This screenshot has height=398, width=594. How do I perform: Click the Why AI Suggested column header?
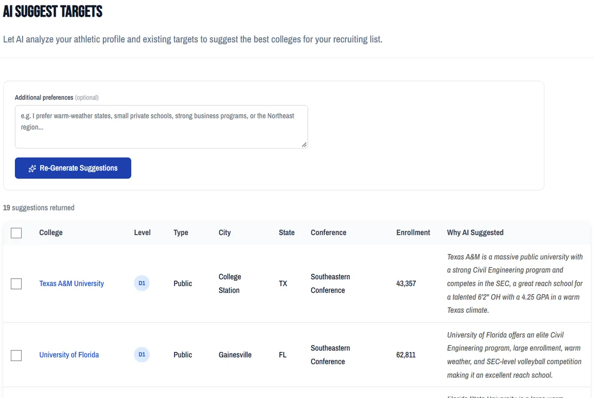tap(475, 233)
